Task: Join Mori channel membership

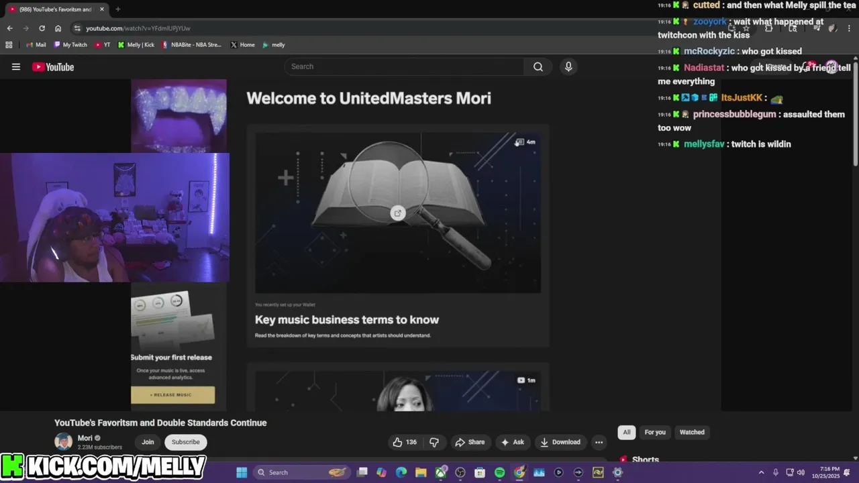Action: point(148,442)
